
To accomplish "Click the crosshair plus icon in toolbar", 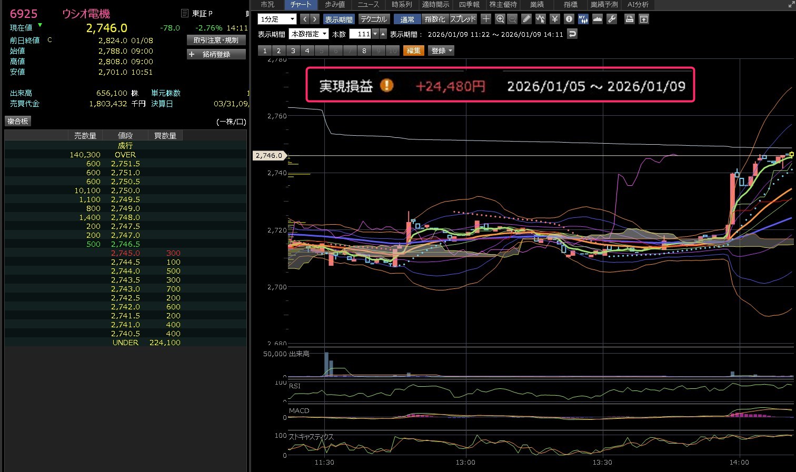I will 486,19.
